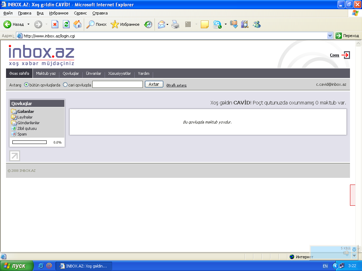Click the download manager toolbar icon
The height and width of the screenshot is (271, 362).
[234, 24]
